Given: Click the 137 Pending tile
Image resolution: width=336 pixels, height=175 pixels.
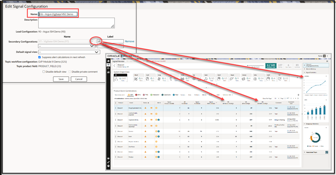Looking at the screenshot, I should point(280,66).
